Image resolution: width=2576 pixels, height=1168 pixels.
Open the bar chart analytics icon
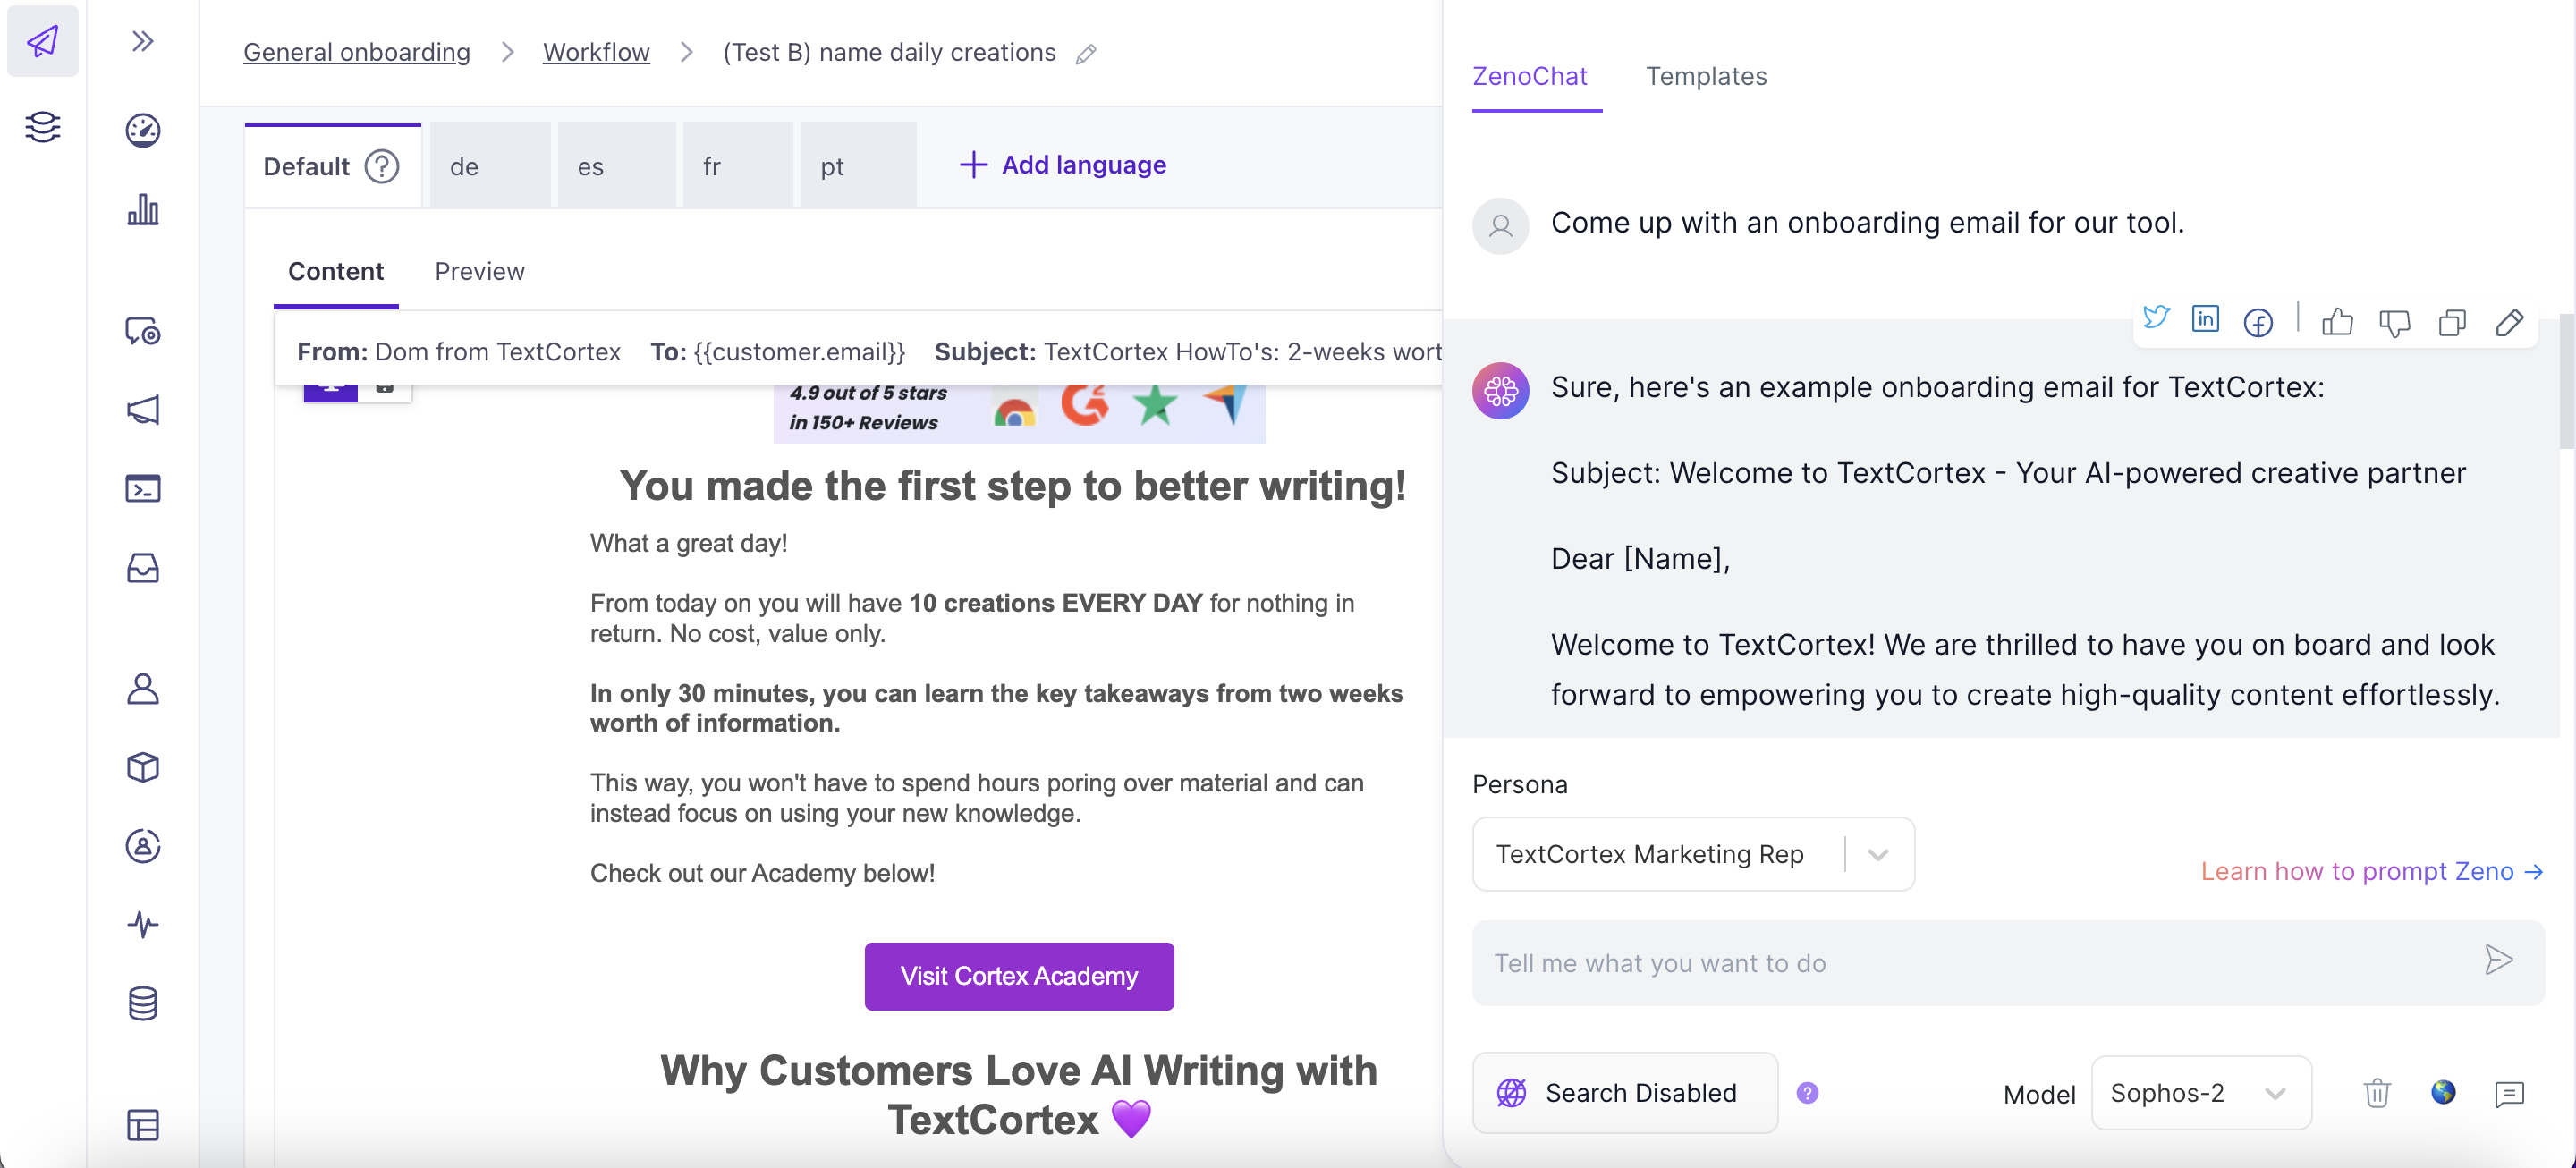pos(143,210)
